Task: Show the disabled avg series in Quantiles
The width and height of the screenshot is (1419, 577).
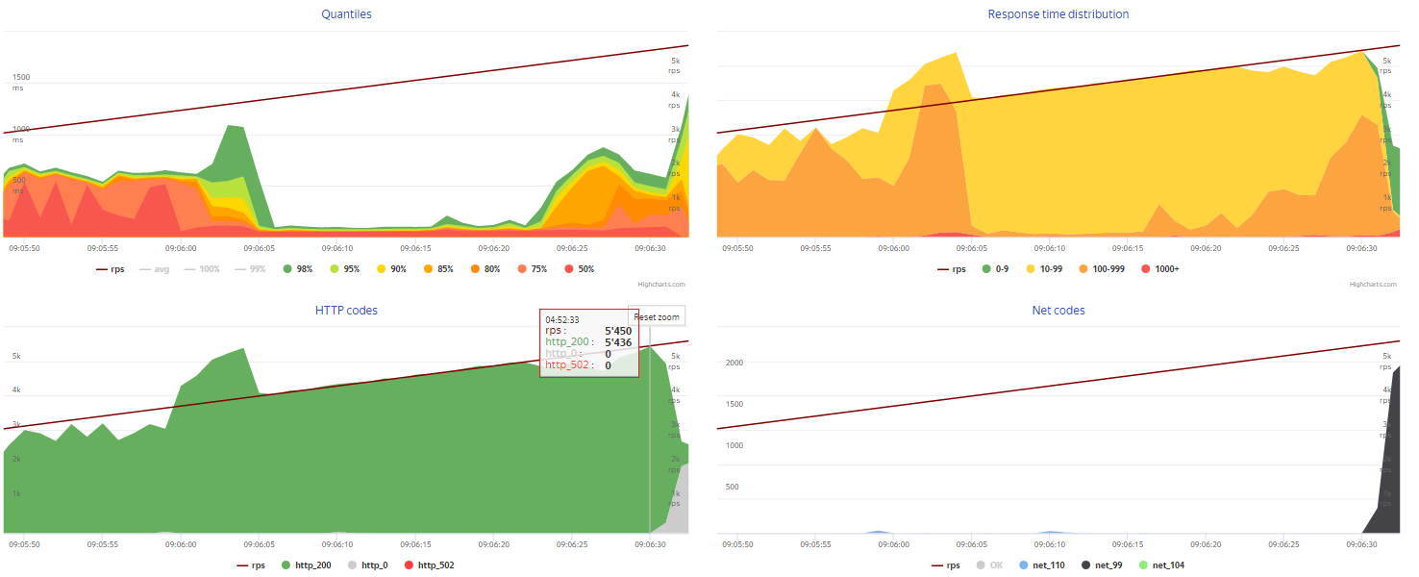Action: 153,269
